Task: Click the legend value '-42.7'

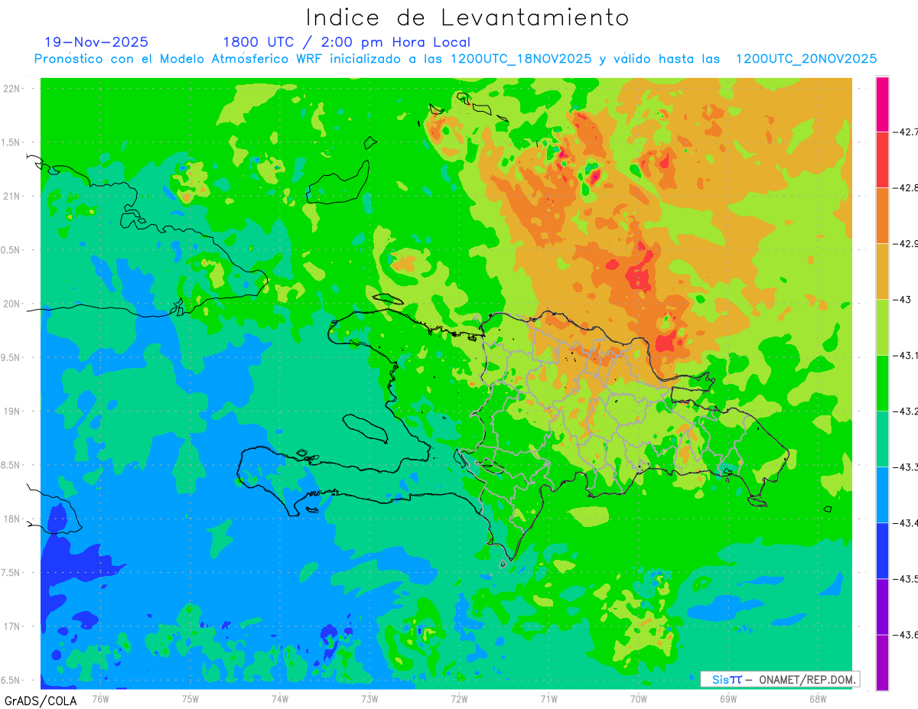Action: [x=905, y=132]
